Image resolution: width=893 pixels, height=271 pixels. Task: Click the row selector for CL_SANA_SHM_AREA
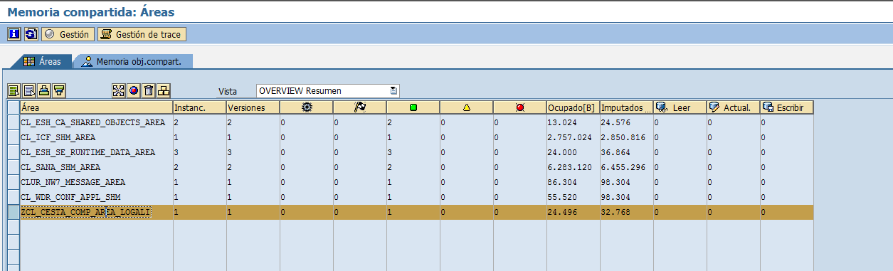13,167
